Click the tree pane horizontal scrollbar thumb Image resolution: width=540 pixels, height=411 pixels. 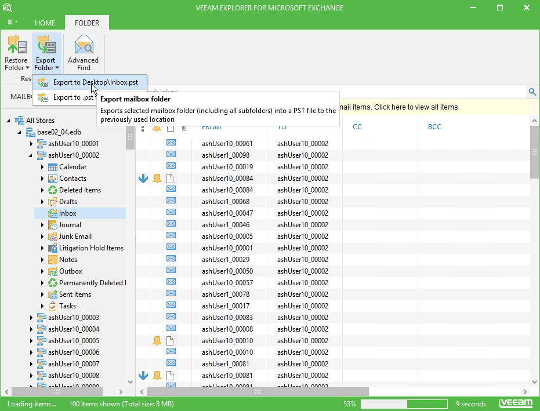(x=57, y=392)
